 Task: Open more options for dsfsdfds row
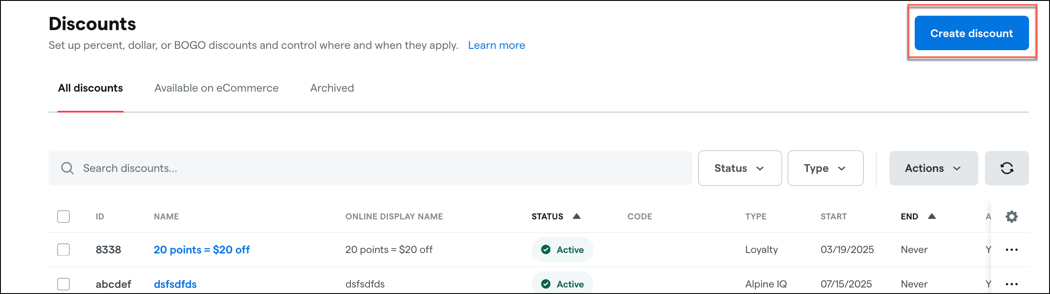(1012, 284)
